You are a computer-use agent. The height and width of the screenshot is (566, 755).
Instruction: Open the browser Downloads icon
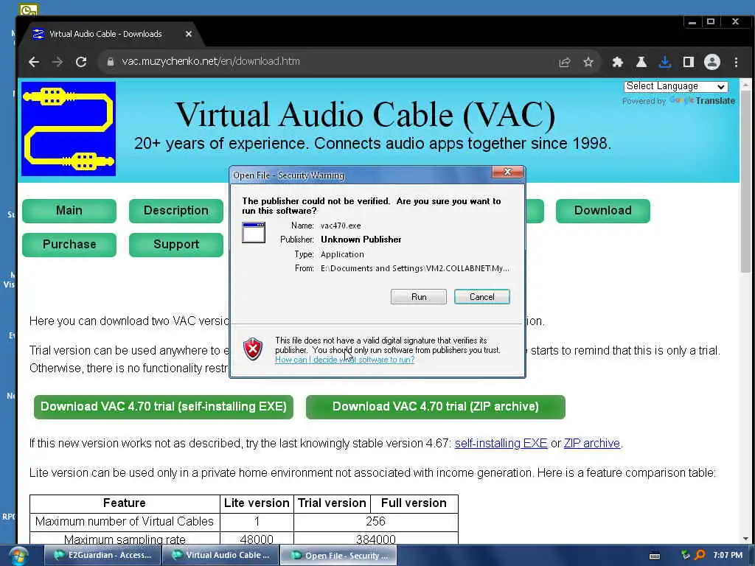(665, 62)
